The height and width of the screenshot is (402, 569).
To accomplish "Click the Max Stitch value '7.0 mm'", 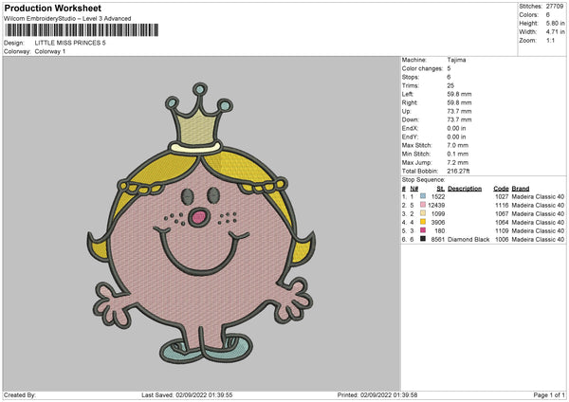I will tap(458, 145).
